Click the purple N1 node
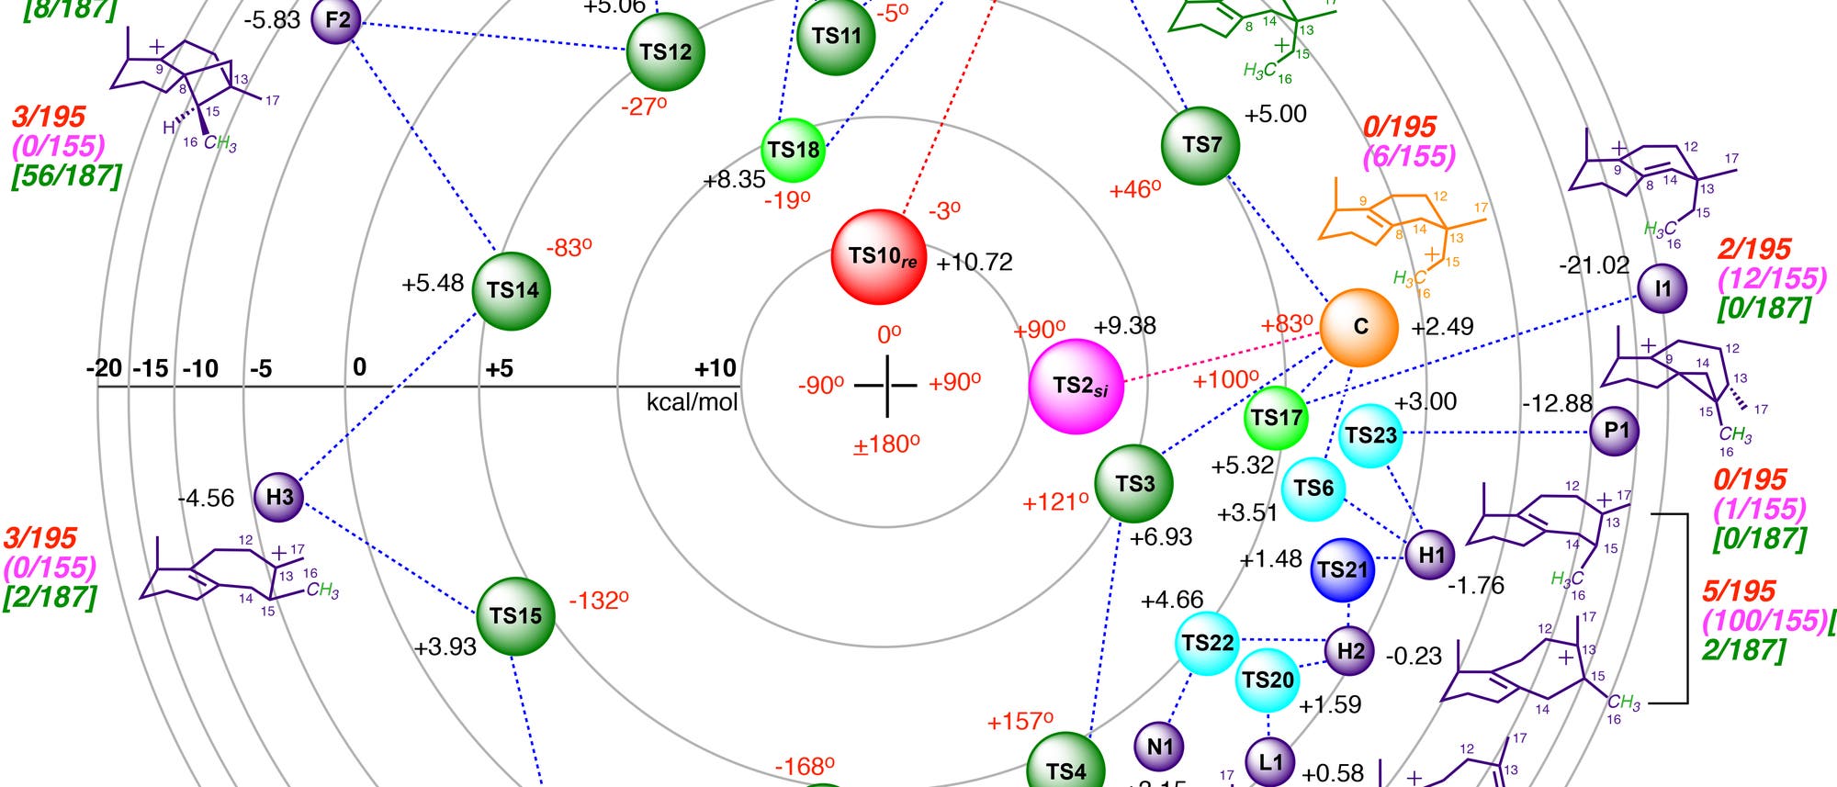The width and height of the screenshot is (1837, 787). 1159,747
